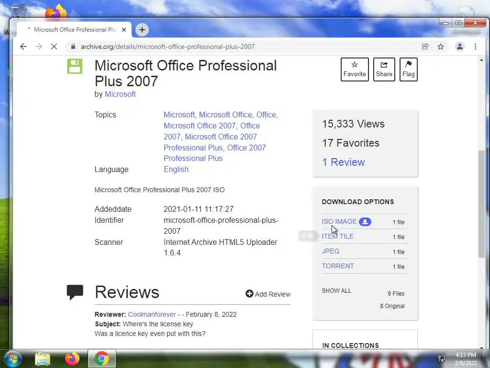The height and width of the screenshot is (368, 490).
Task: Bookmark this page with the star icon
Action: (441, 46)
